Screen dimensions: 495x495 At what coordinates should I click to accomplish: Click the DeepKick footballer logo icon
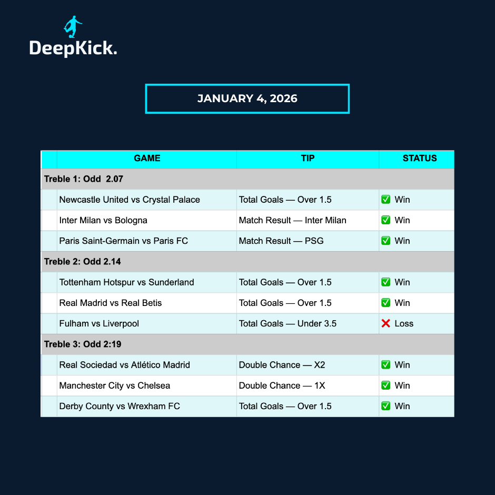(x=73, y=27)
